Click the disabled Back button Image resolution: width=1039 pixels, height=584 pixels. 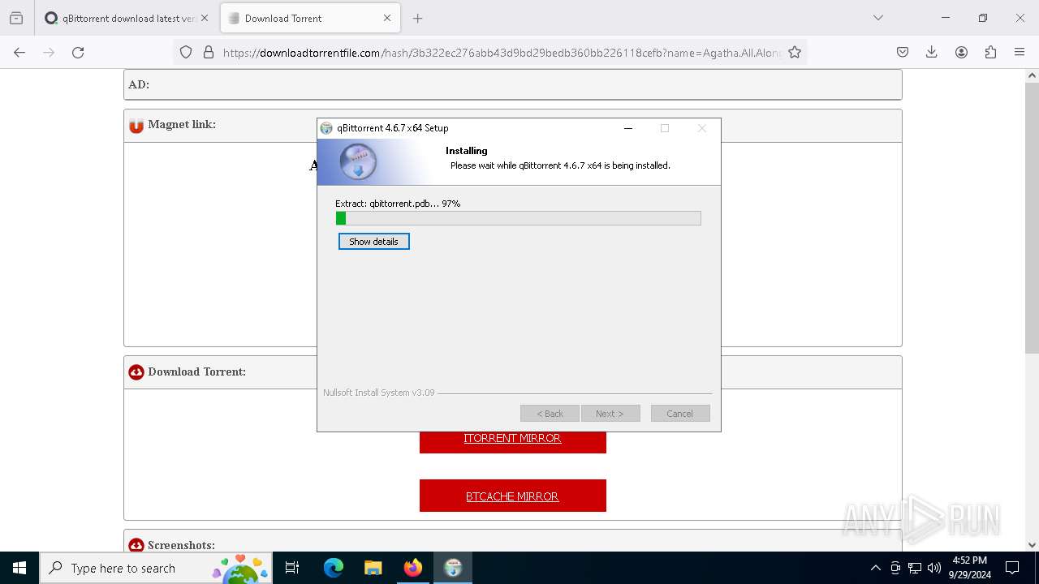pos(550,414)
